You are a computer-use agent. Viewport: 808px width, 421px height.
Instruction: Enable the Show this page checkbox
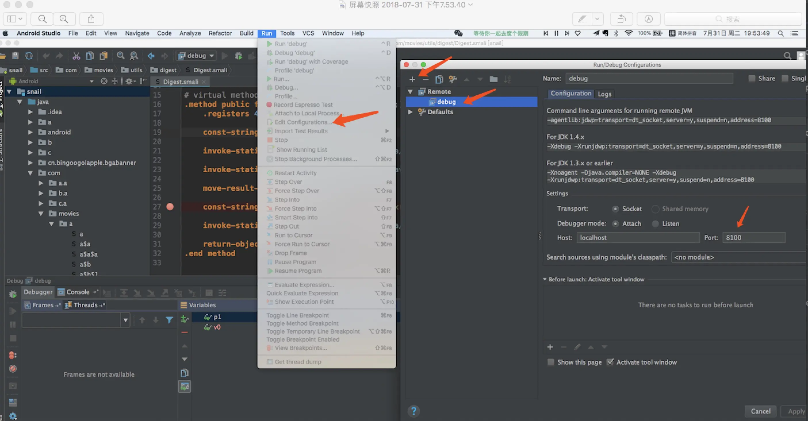point(551,362)
